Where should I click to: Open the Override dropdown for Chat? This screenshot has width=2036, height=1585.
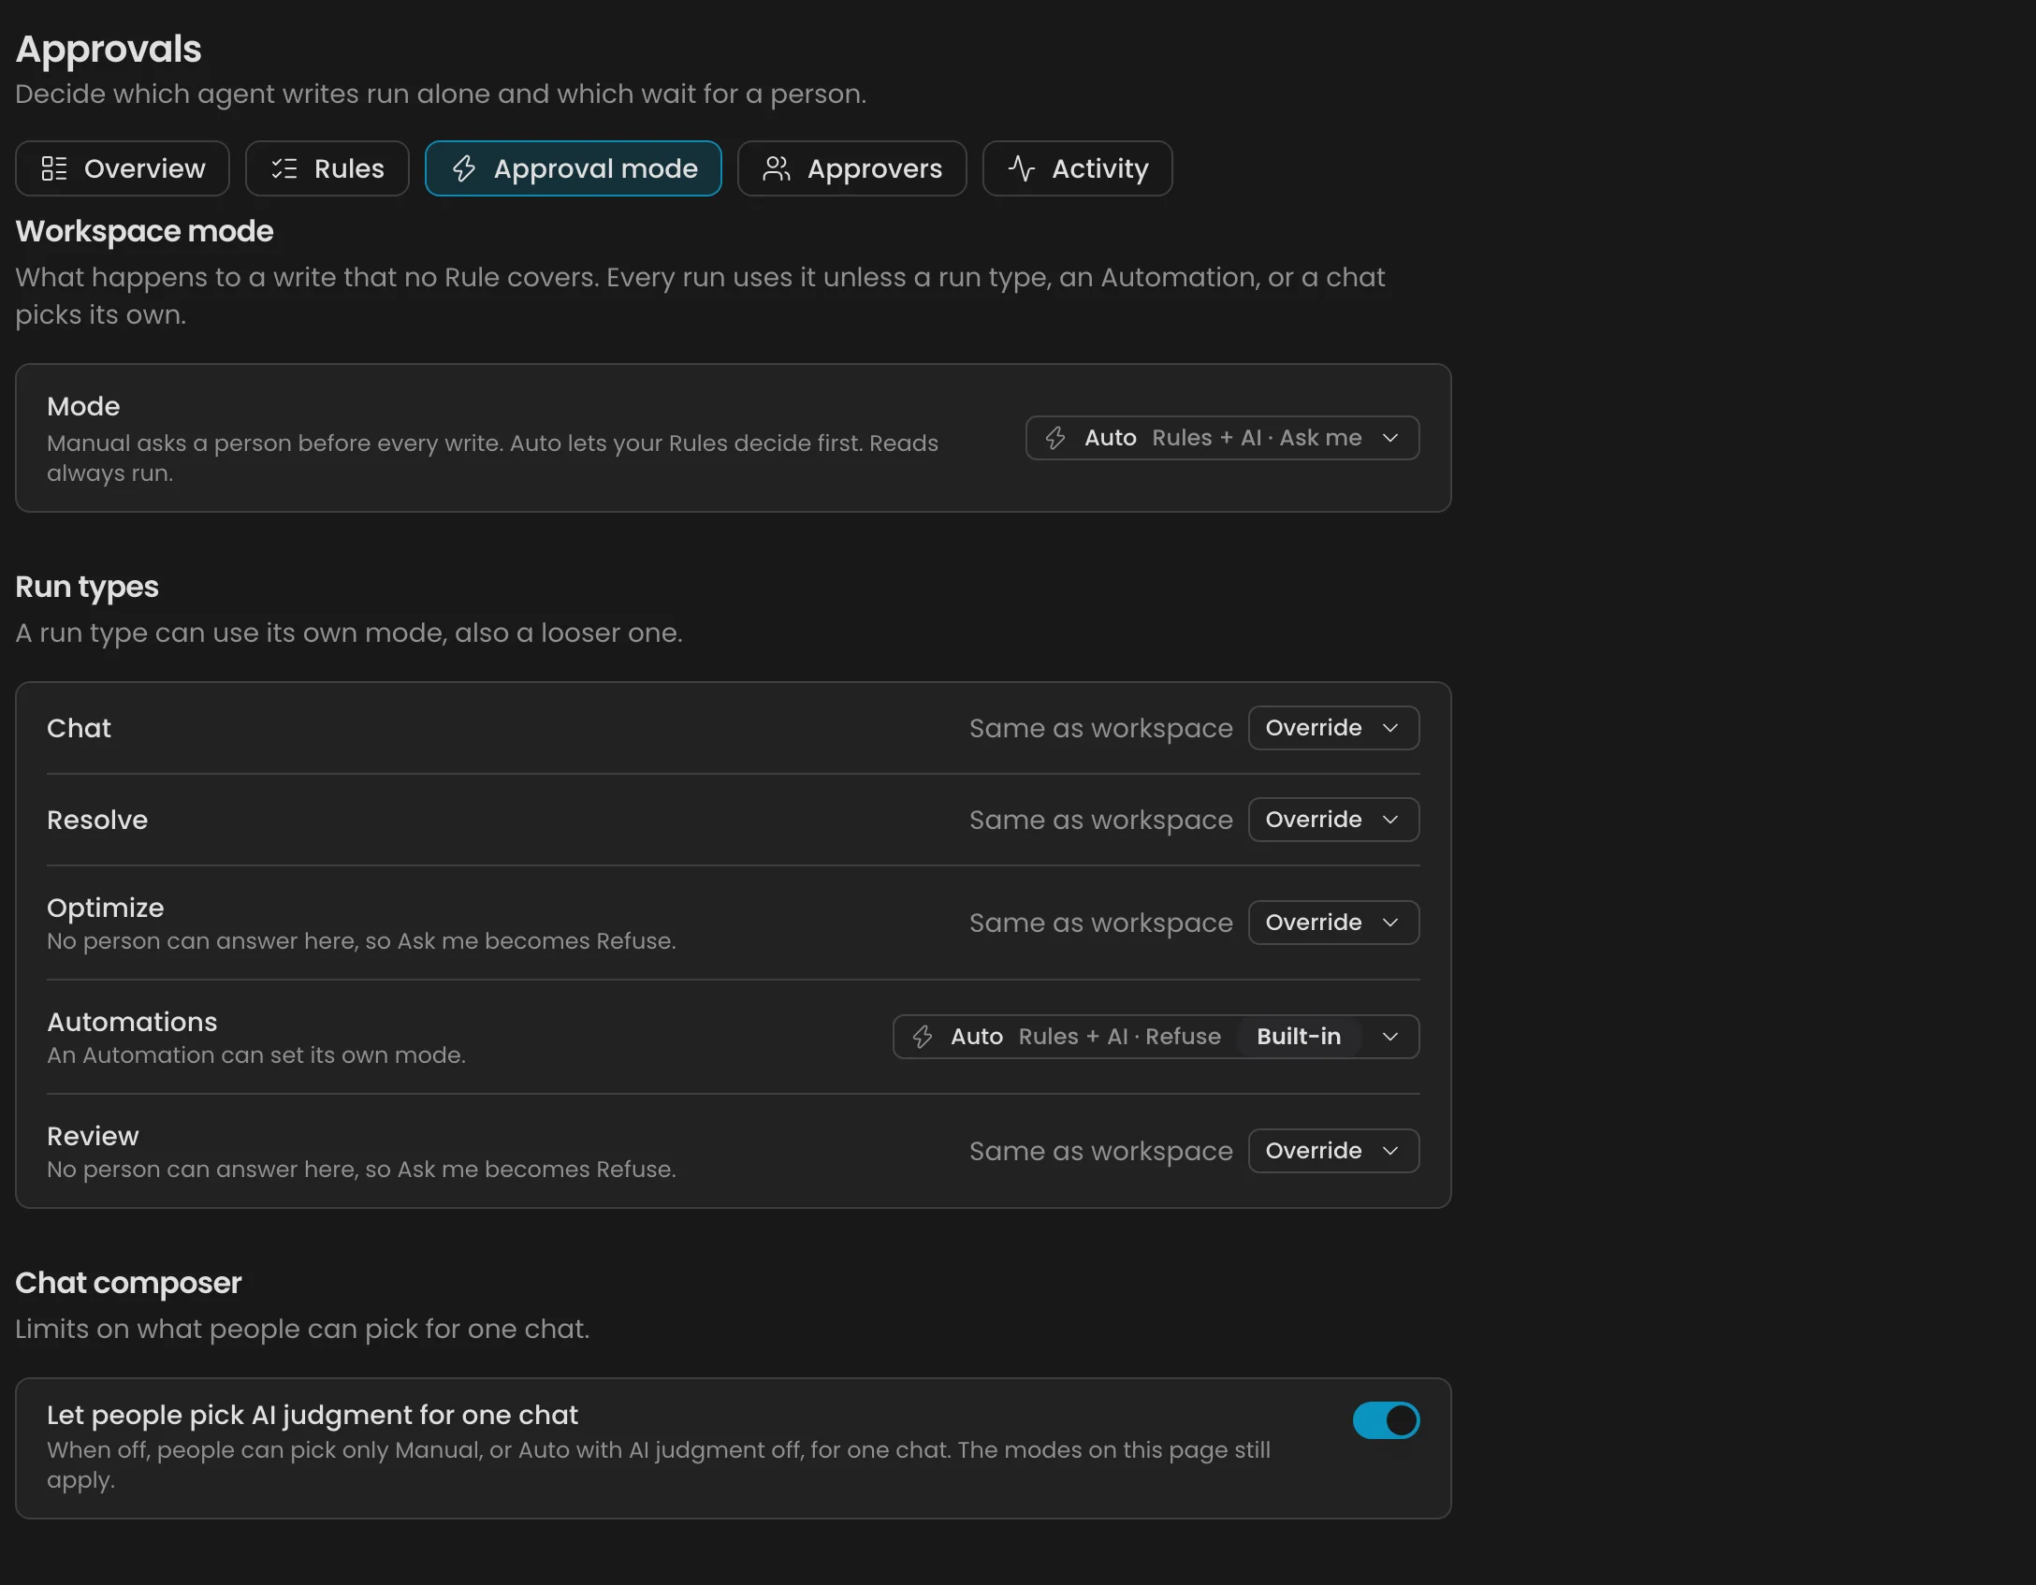1333,728
